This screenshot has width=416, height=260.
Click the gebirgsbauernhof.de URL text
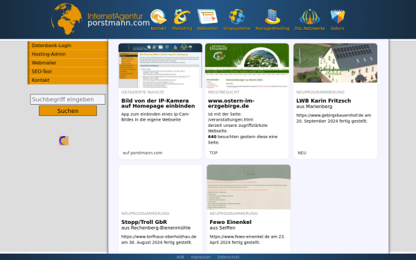click(330, 115)
